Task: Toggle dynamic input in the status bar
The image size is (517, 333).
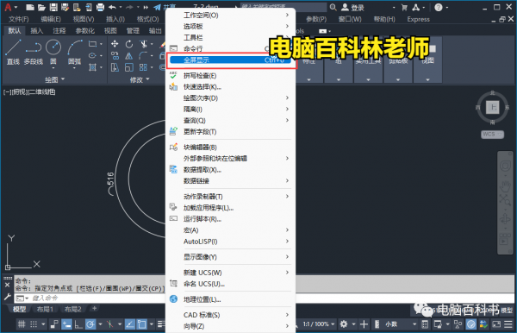Action: click(66, 324)
